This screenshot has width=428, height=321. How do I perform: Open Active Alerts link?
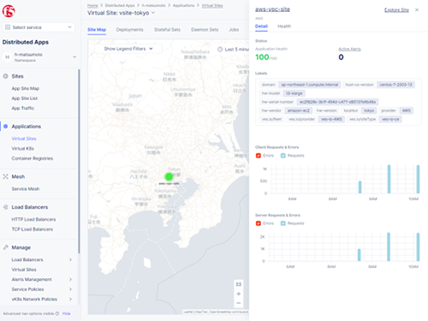point(349,49)
